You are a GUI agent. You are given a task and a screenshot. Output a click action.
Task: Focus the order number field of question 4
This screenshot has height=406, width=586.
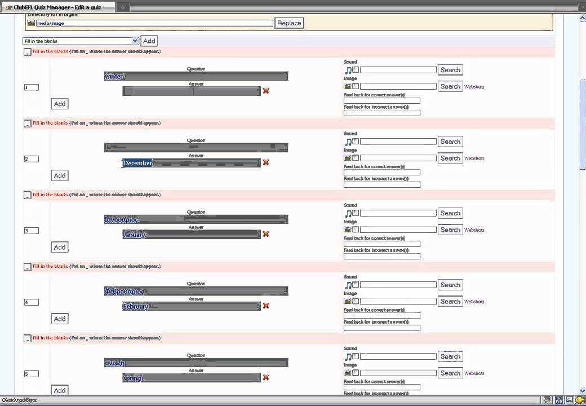tap(32, 302)
